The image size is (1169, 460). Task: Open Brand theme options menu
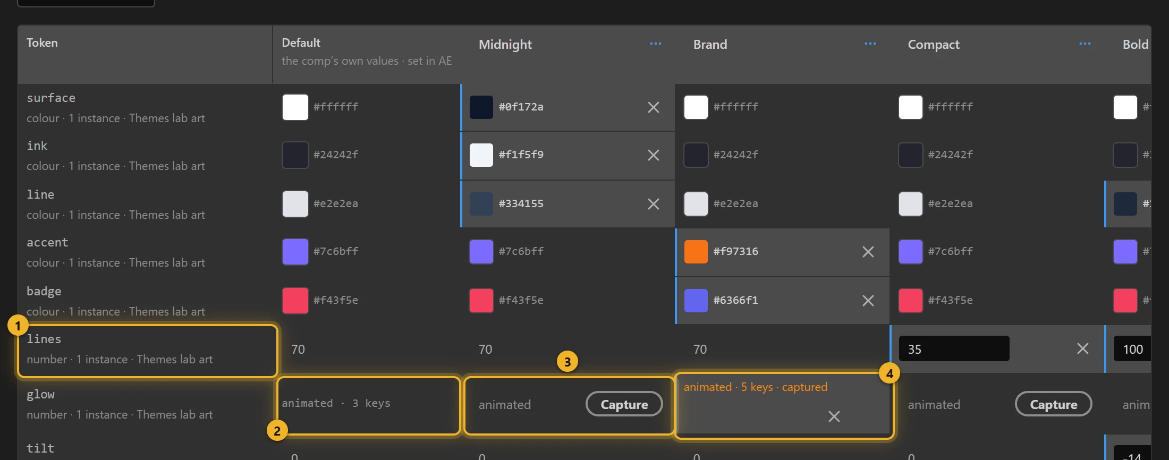[x=870, y=44]
